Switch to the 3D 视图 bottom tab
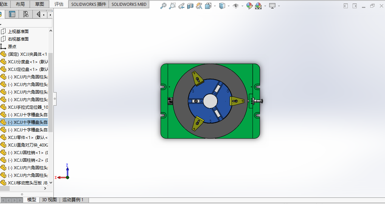The image size is (385, 204). (x=49, y=200)
